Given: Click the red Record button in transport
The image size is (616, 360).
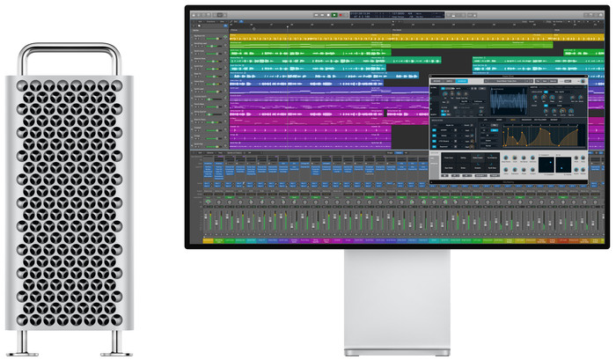Looking at the screenshot, I should [341, 15].
